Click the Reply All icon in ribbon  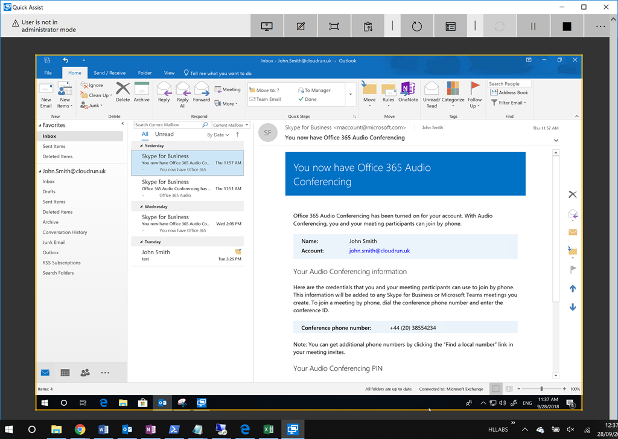coord(183,95)
